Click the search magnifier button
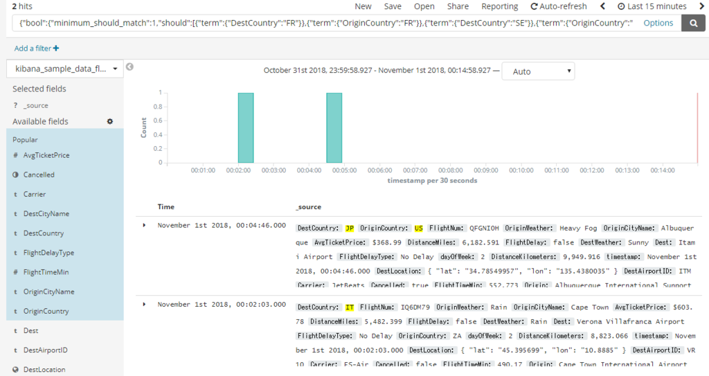 click(693, 23)
